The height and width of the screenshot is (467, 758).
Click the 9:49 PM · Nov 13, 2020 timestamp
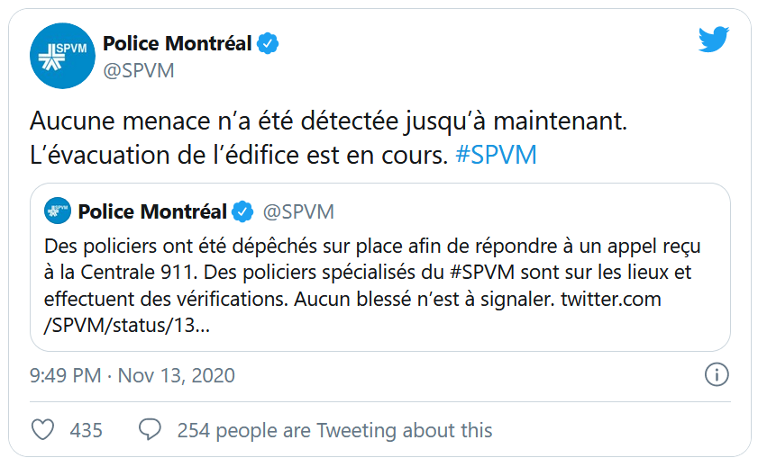pos(132,375)
